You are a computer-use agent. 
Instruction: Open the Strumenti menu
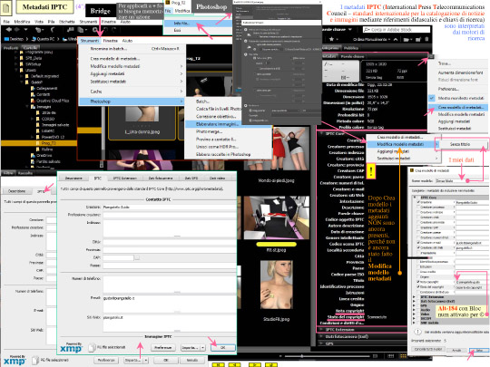point(89,41)
